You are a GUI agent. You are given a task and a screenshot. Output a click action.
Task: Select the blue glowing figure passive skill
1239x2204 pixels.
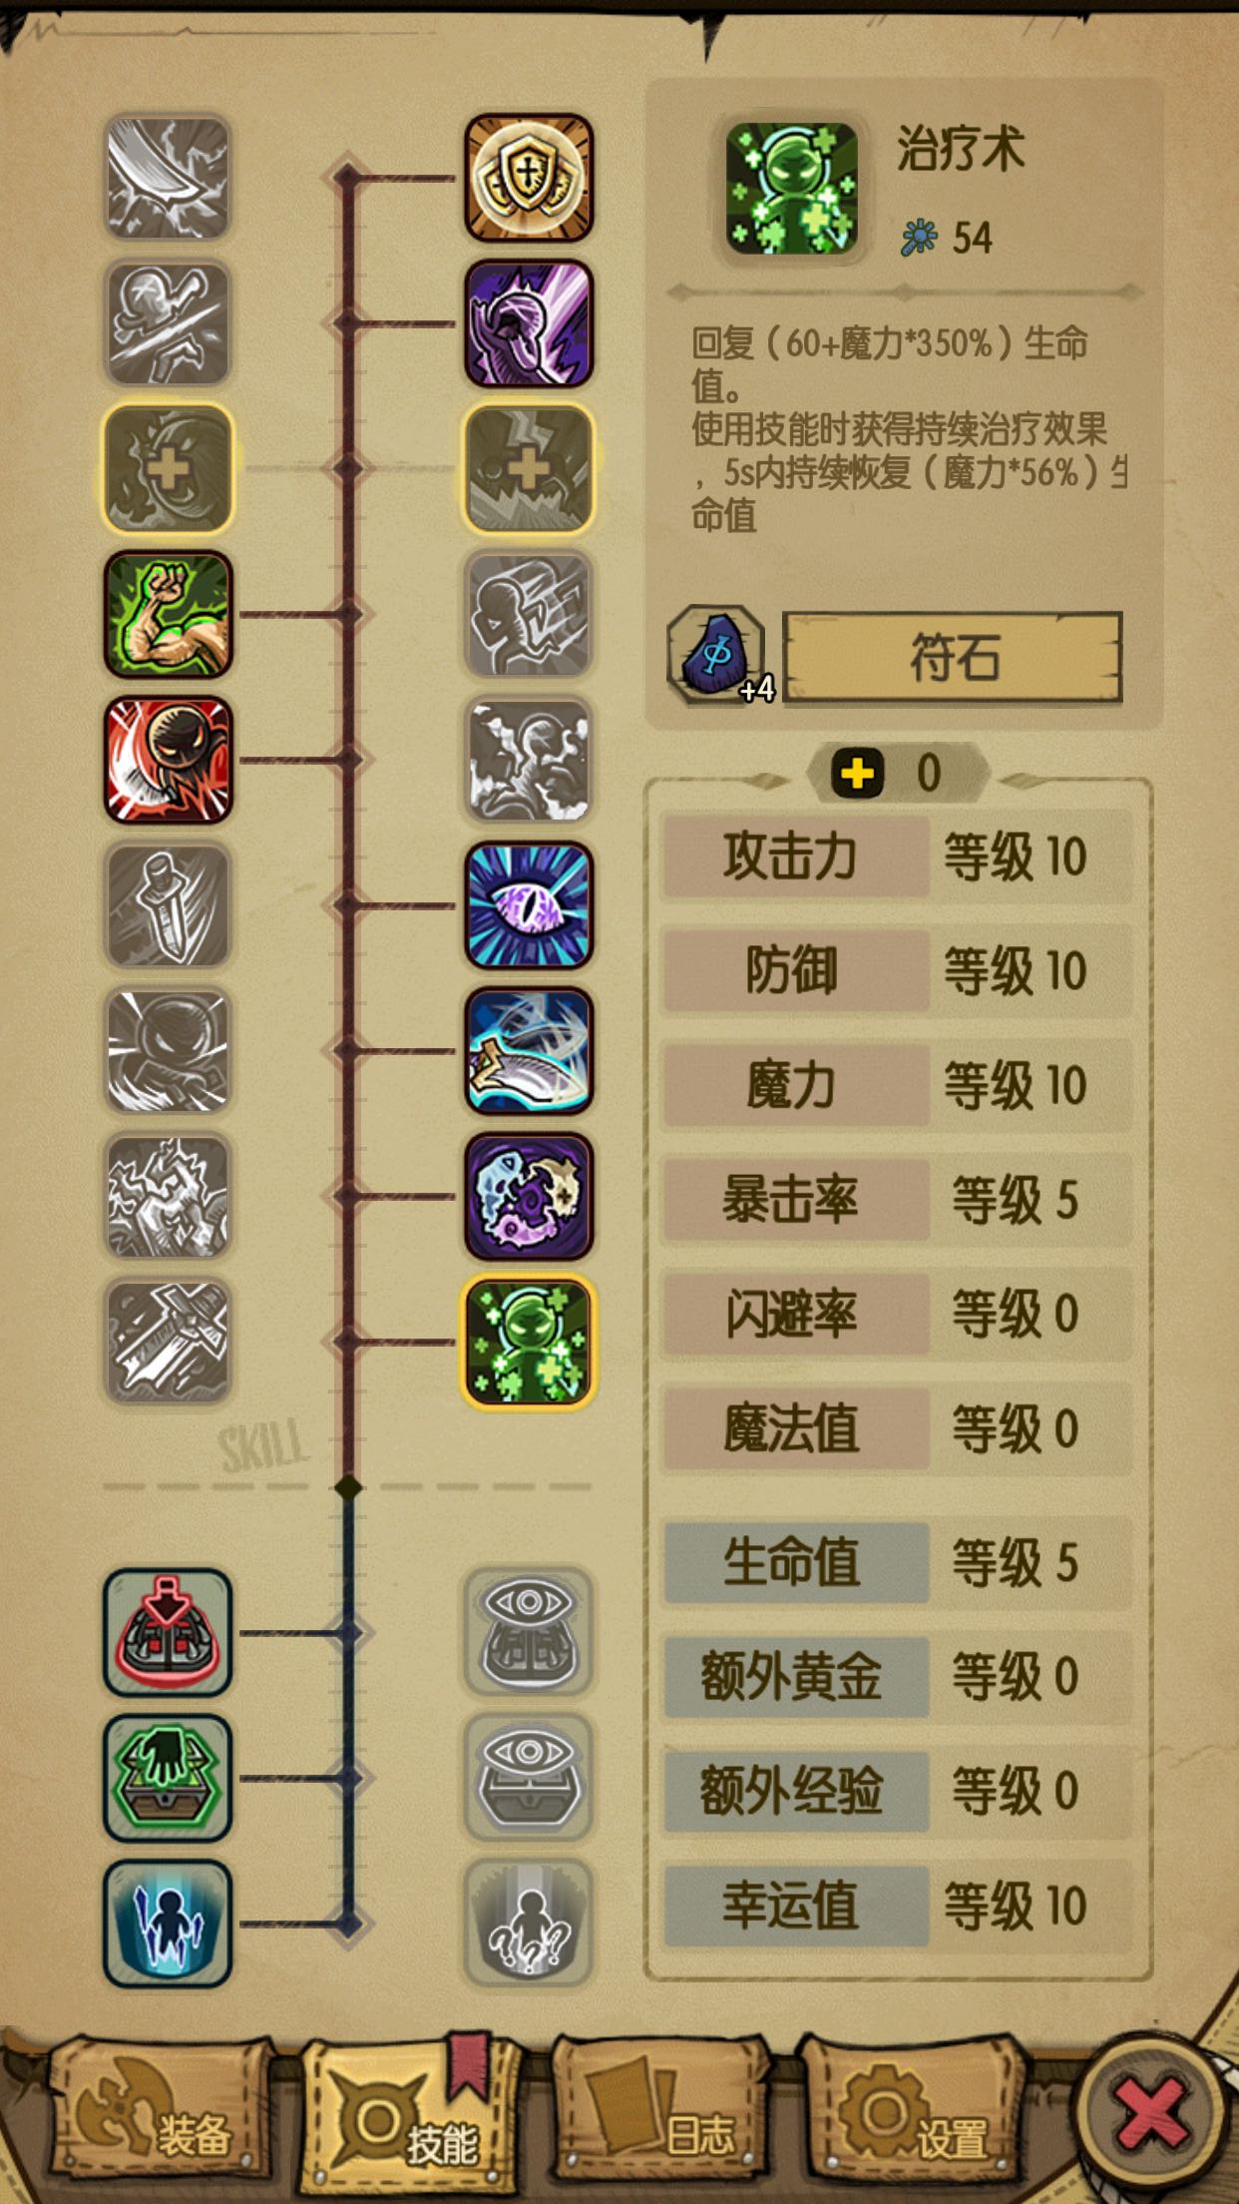click(169, 1924)
